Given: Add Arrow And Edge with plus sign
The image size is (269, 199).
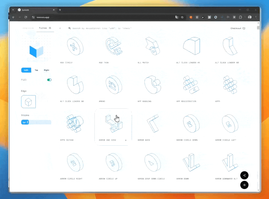Looking at the screenshot, I should [126, 140].
